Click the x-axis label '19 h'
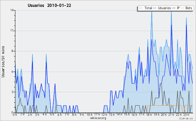This screenshot has width=196, height=121. (156, 114)
